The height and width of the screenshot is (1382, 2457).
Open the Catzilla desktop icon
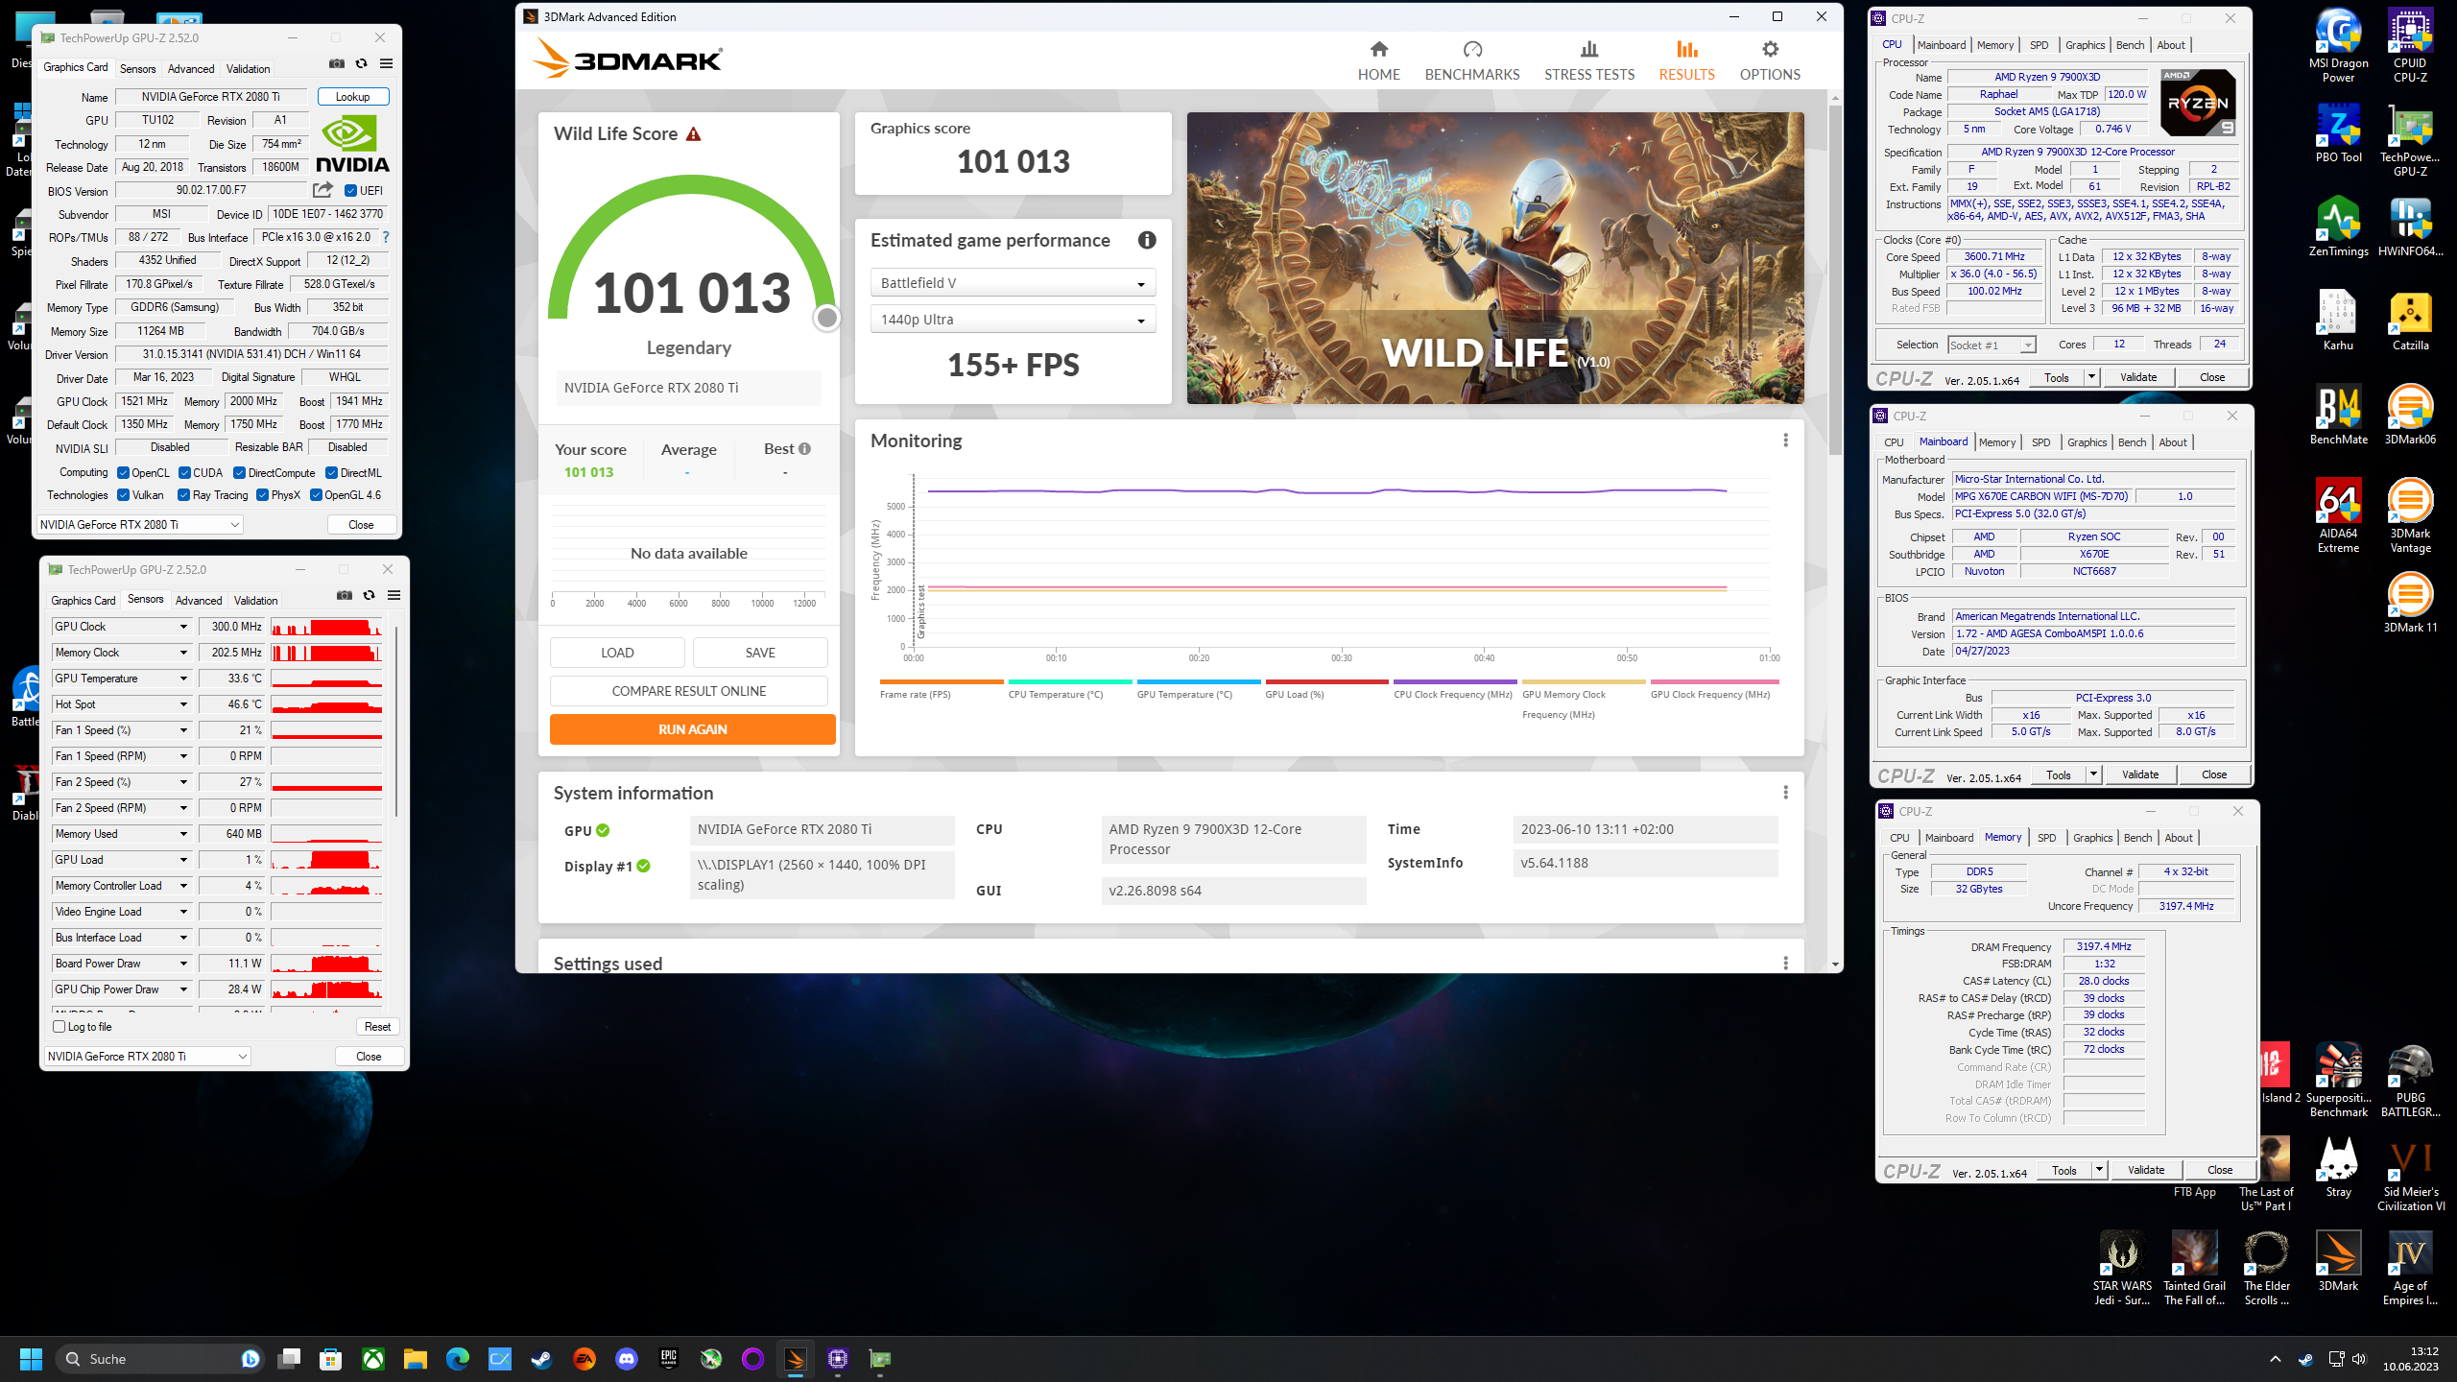(2410, 321)
